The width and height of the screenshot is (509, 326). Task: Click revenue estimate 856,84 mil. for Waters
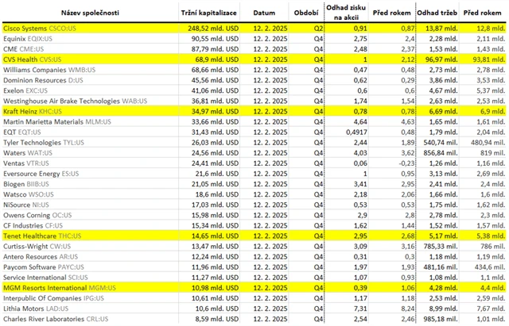(x=441, y=153)
